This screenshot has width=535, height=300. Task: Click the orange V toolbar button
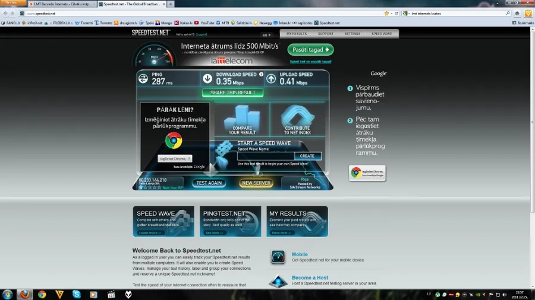[x=528, y=13]
